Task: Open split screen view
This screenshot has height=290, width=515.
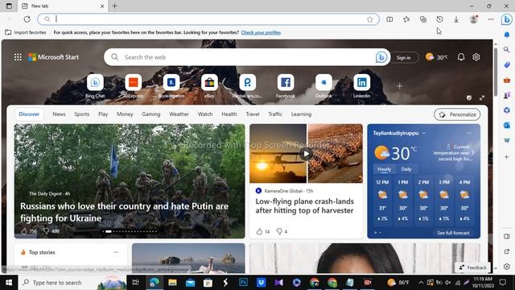Action: point(389,19)
